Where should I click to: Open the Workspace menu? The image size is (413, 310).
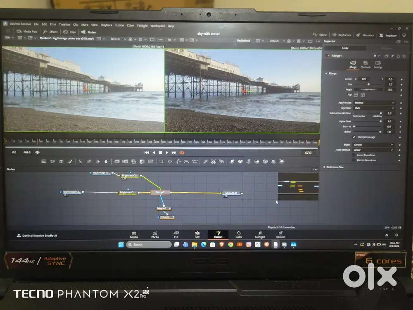pyautogui.click(x=157, y=26)
